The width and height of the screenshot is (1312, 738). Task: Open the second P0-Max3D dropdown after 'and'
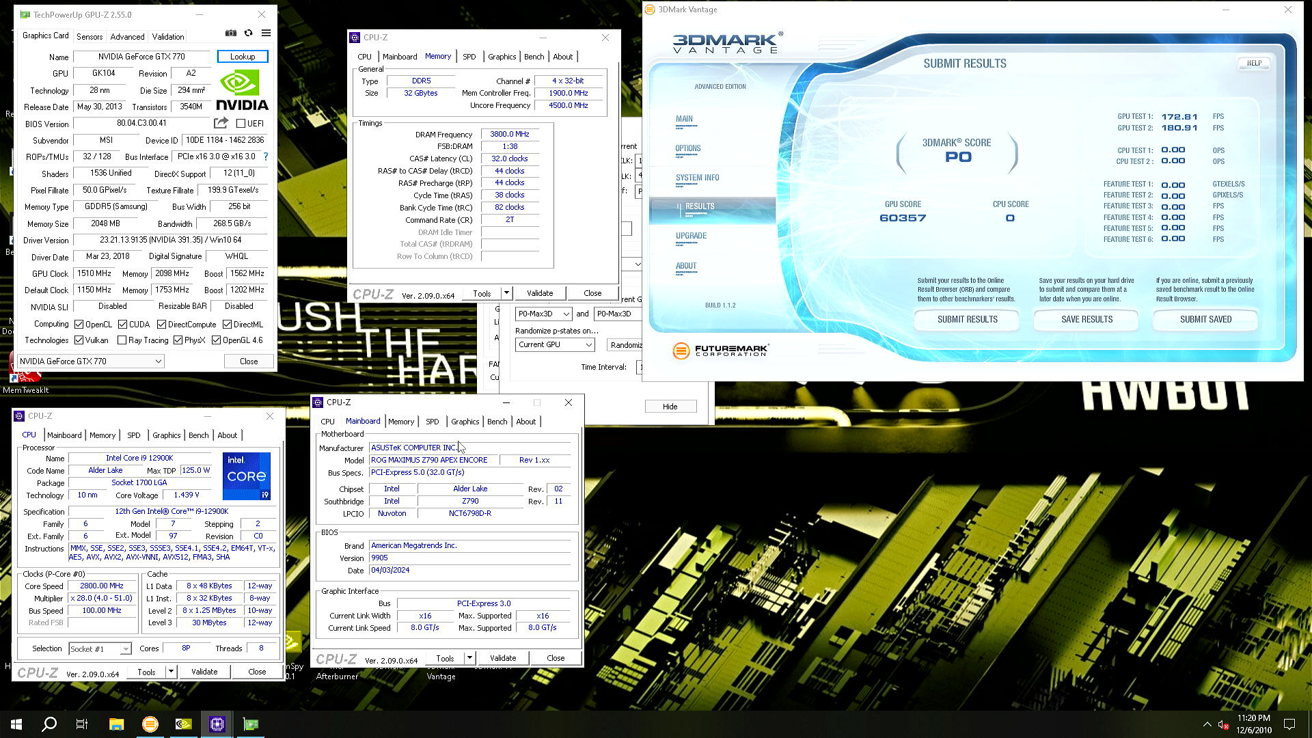pyautogui.click(x=617, y=314)
